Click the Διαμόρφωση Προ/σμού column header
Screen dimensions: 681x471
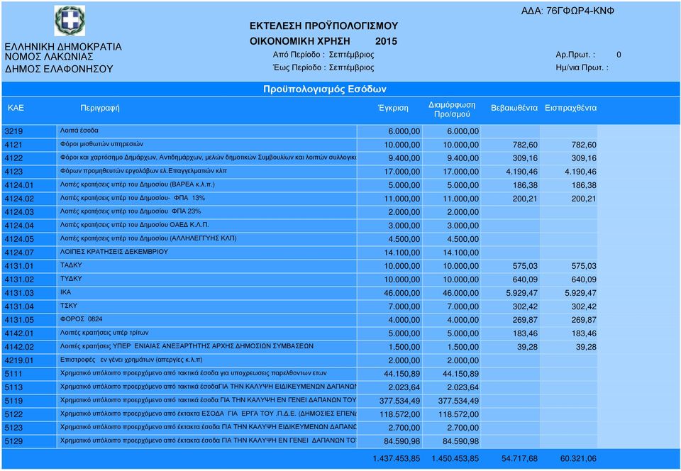tap(452, 109)
